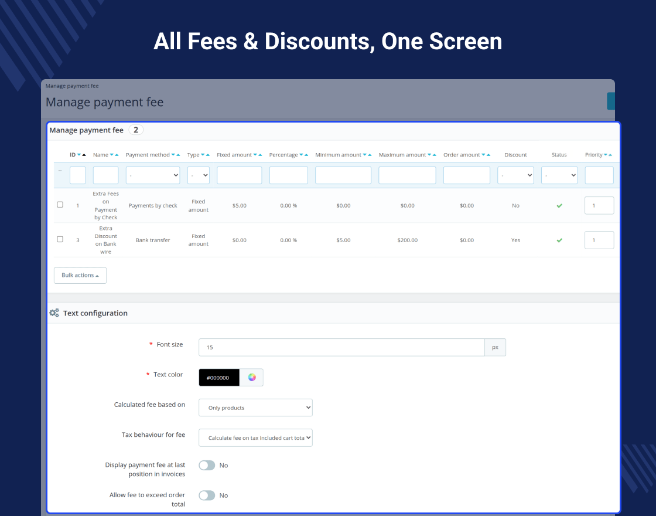Click the Bank transfer payment method cell
The width and height of the screenshot is (656, 516).
click(153, 240)
